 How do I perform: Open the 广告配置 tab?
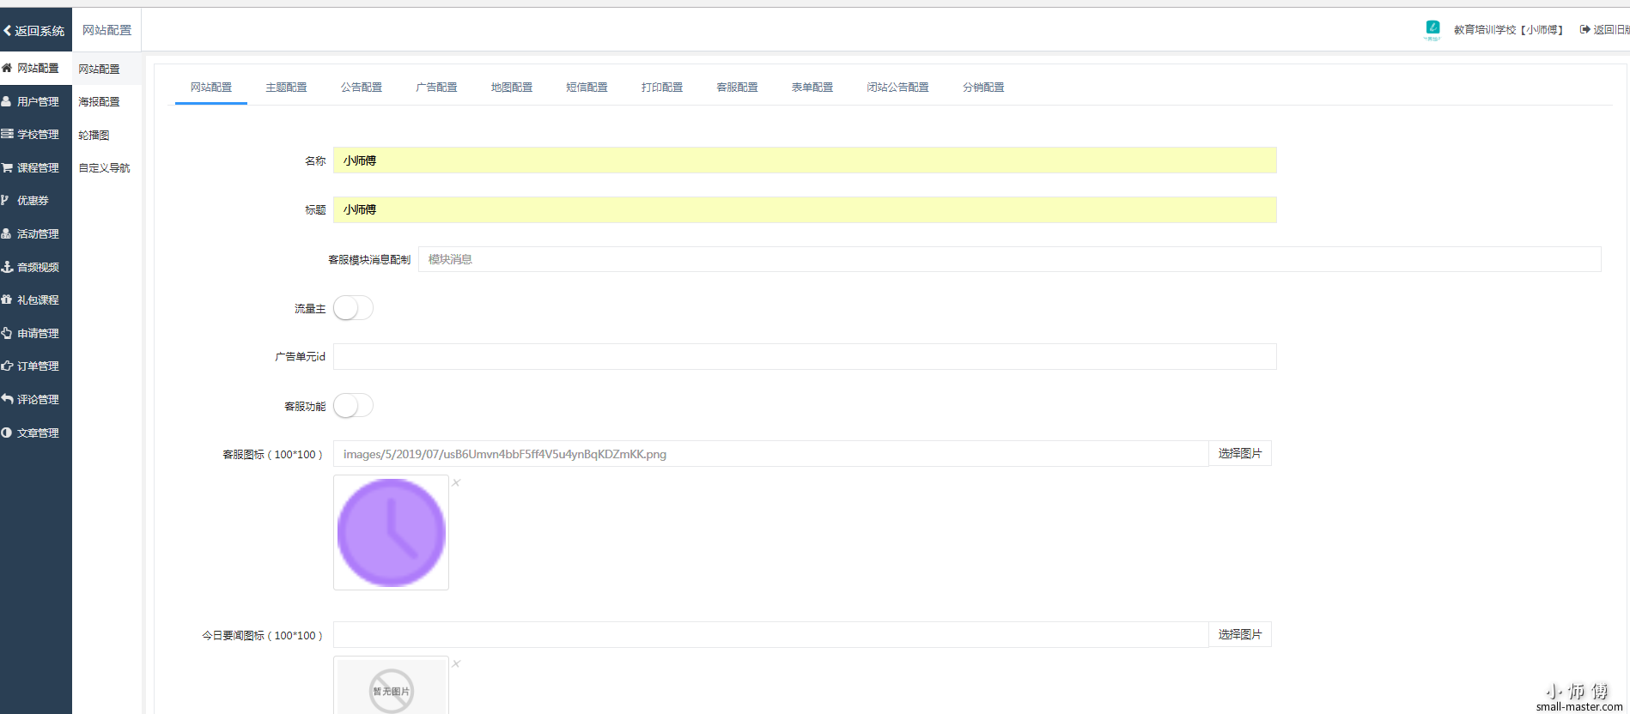(436, 88)
